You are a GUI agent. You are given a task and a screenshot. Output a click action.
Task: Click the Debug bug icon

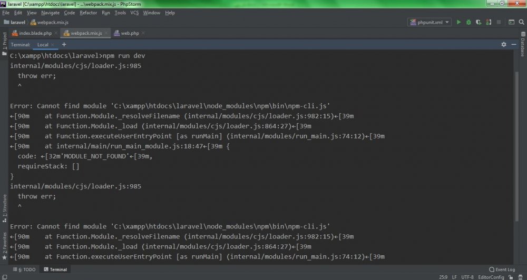tap(467, 22)
